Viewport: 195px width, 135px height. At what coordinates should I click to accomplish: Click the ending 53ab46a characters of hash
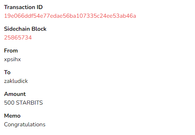[x=125, y=16]
